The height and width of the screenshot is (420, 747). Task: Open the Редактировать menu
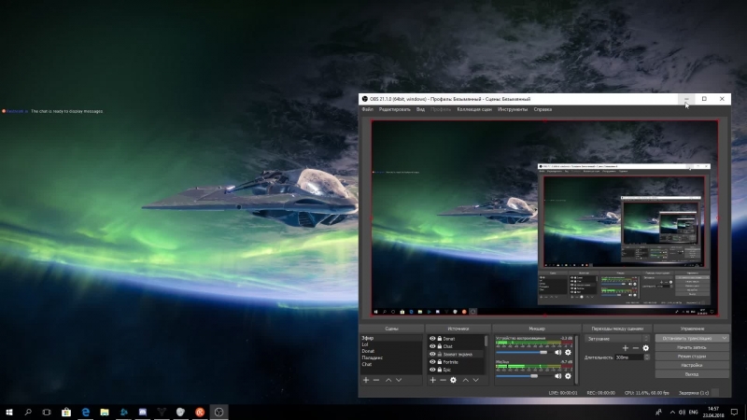coord(394,109)
